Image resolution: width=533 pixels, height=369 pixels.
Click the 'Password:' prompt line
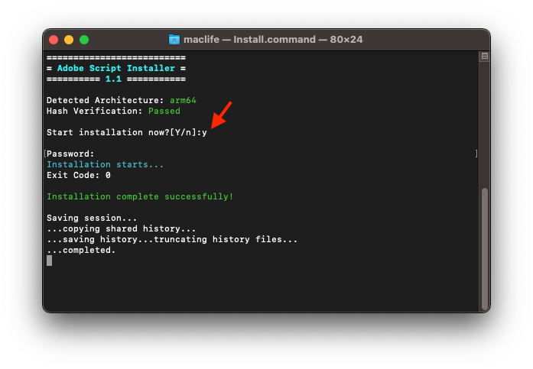[70, 154]
